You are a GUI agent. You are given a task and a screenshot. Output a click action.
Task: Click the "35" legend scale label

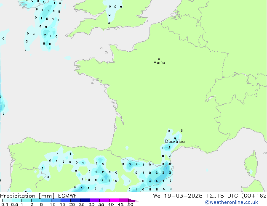[x=101, y=204]
